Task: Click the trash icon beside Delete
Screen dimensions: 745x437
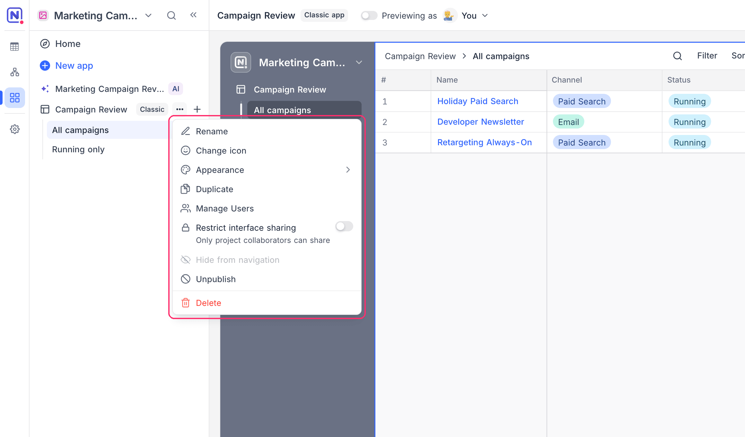Action: 186,303
